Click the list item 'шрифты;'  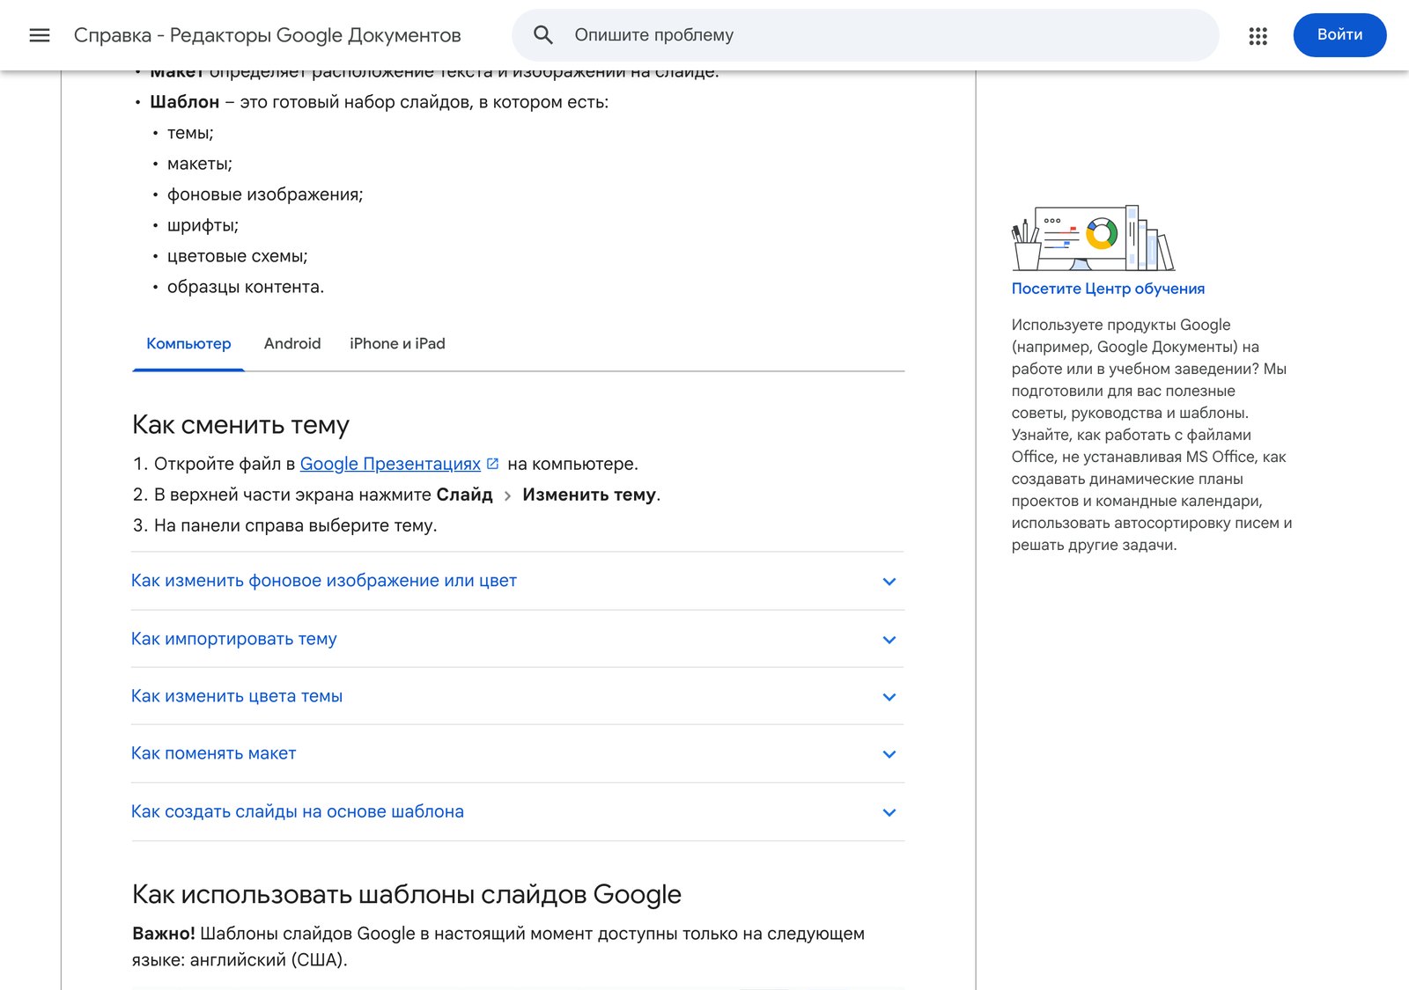[203, 225]
